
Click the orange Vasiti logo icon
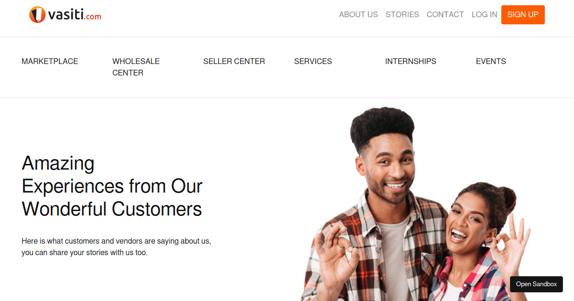tap(37, 15)
